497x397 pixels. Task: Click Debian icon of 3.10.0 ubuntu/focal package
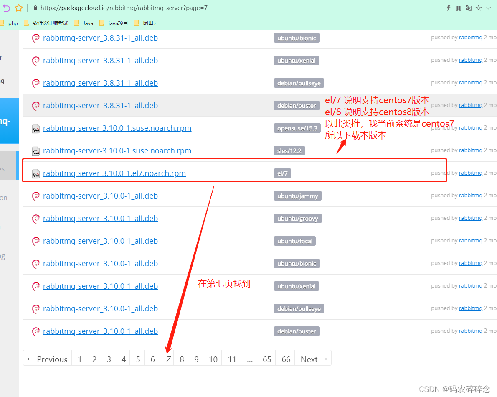(x=36, y=241)
